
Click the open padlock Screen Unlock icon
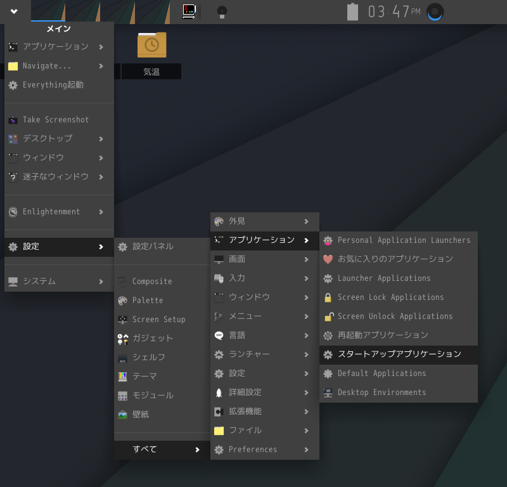point(328,317)
